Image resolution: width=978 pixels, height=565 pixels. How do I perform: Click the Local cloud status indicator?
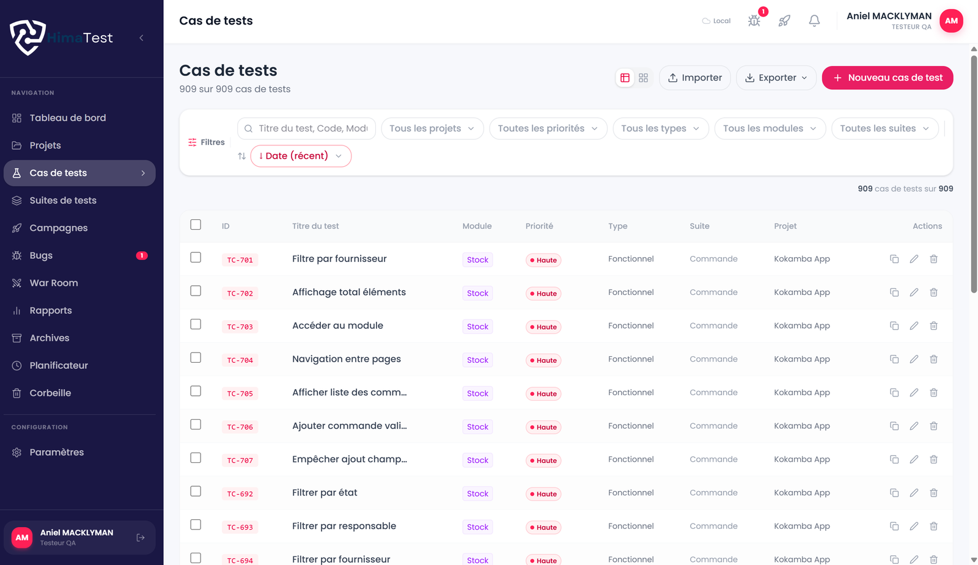716,21
